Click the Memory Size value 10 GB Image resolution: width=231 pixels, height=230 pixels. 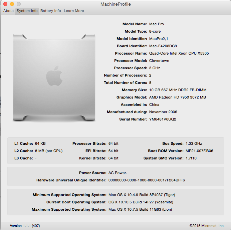178,90
